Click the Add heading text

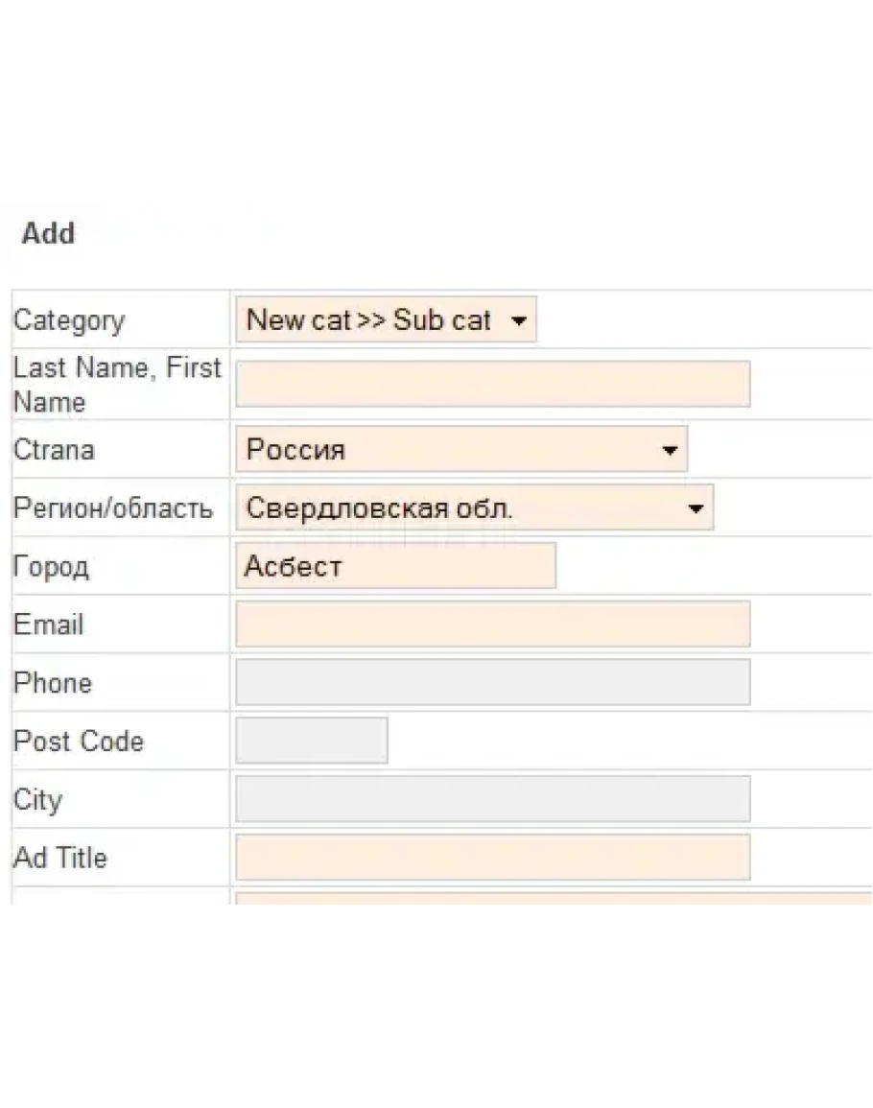click(x=48, y=234)
